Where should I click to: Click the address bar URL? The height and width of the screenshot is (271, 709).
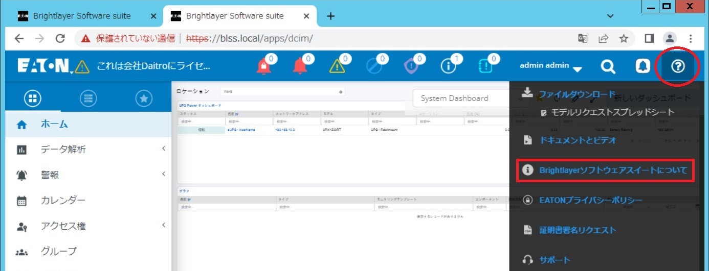[250, 38]
